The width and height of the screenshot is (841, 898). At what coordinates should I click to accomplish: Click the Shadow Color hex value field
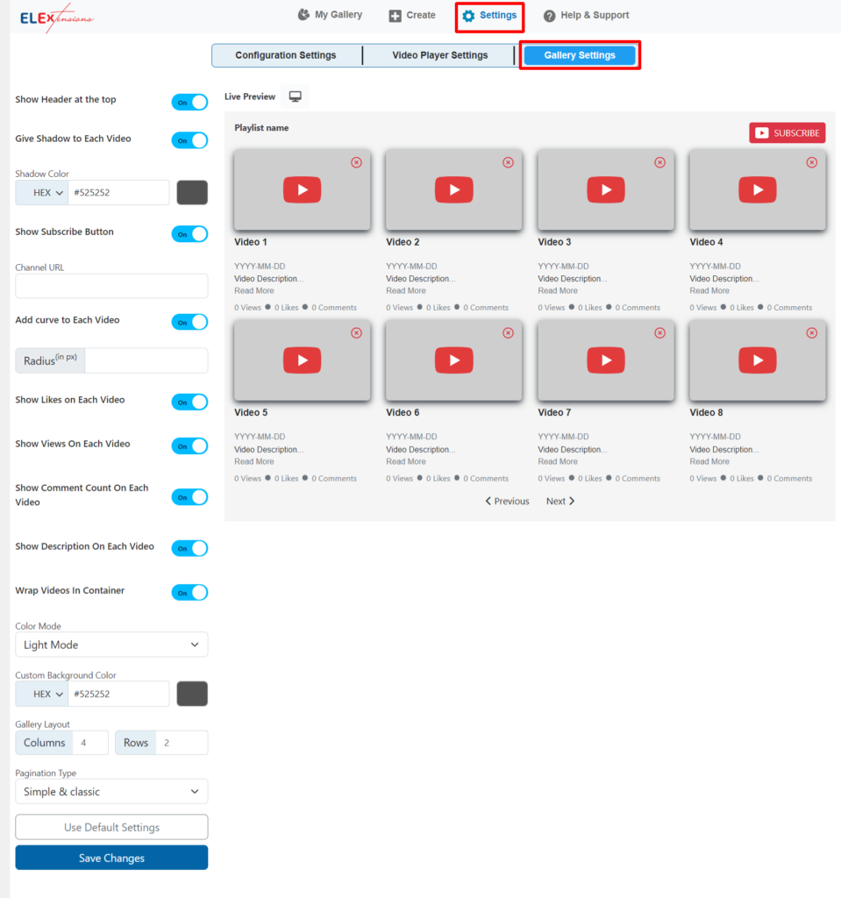[118, 193]
